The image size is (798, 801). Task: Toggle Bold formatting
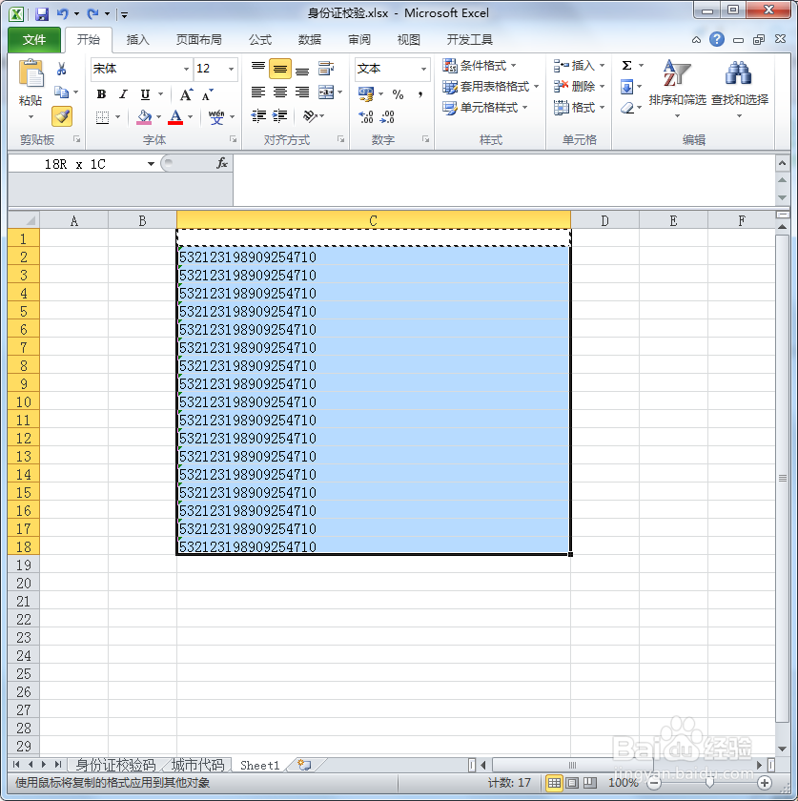(x=101, y=94)
